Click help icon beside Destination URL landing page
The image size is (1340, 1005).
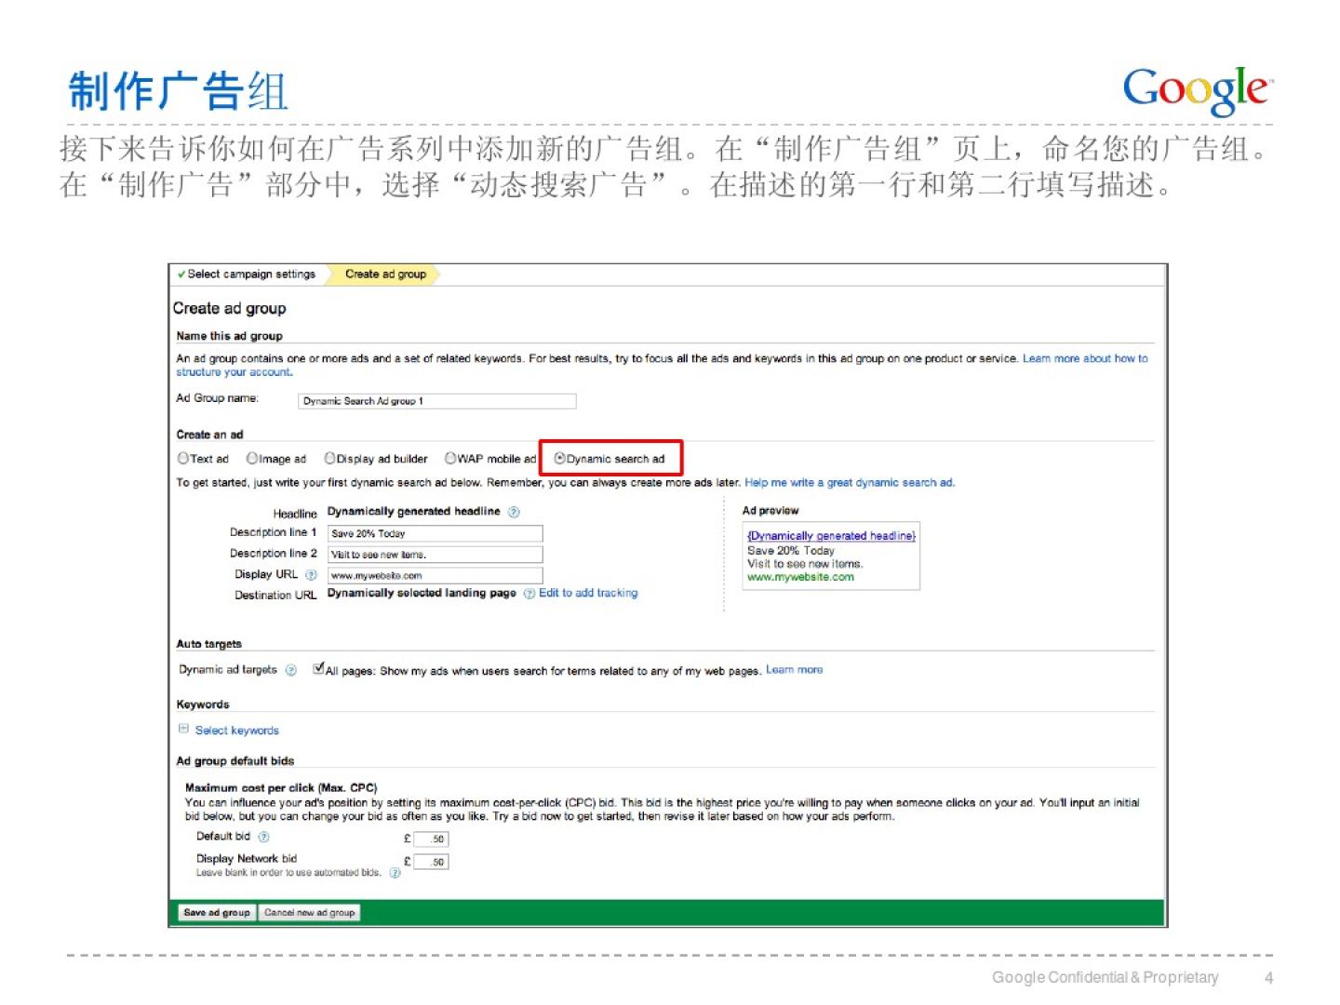(529, 594)
